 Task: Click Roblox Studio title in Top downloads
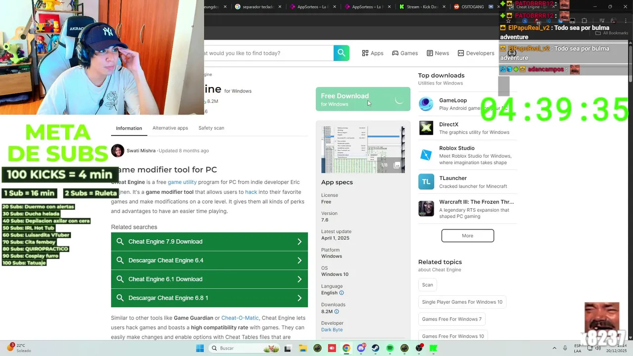456,148
